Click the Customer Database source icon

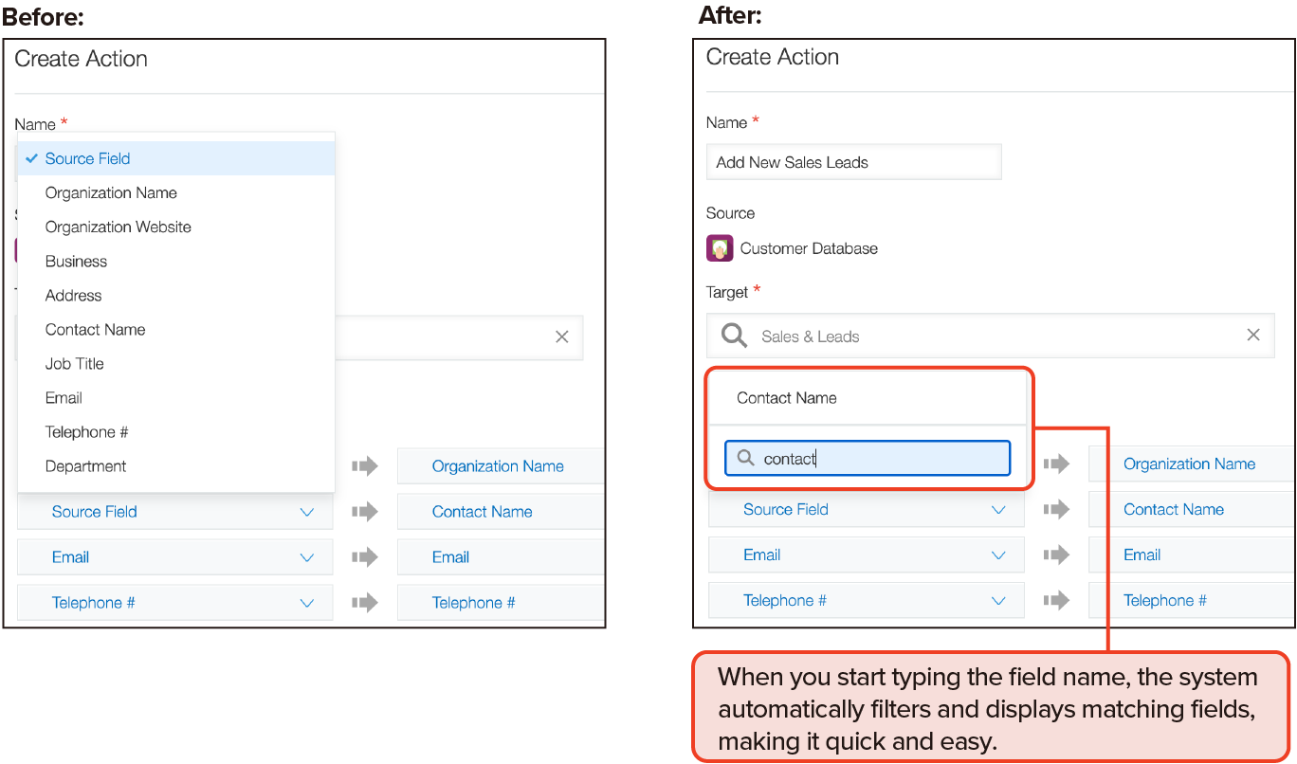coord(721,248)
